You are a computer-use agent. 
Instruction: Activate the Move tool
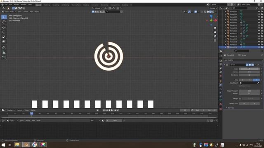[x=4, y=27]
